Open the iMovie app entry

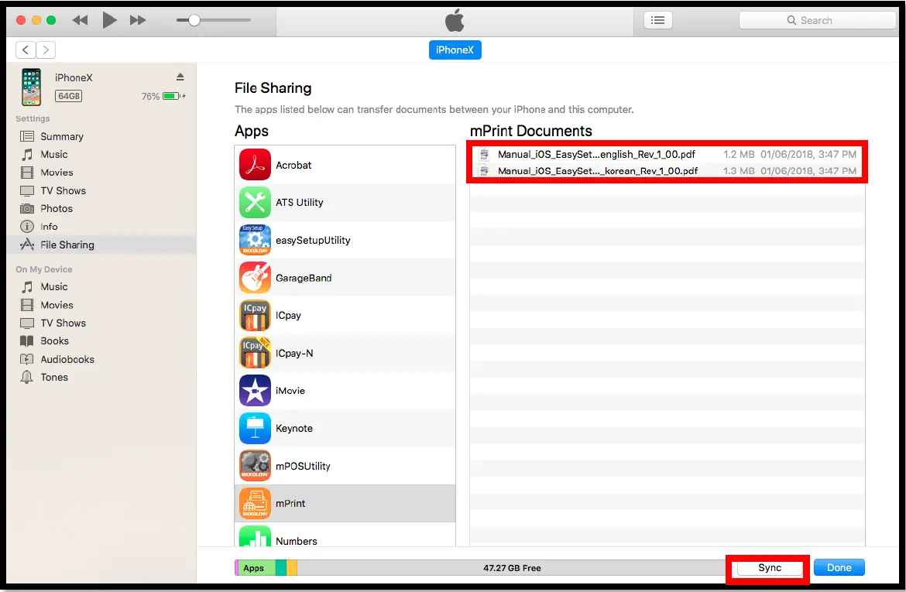pos(256,390)
